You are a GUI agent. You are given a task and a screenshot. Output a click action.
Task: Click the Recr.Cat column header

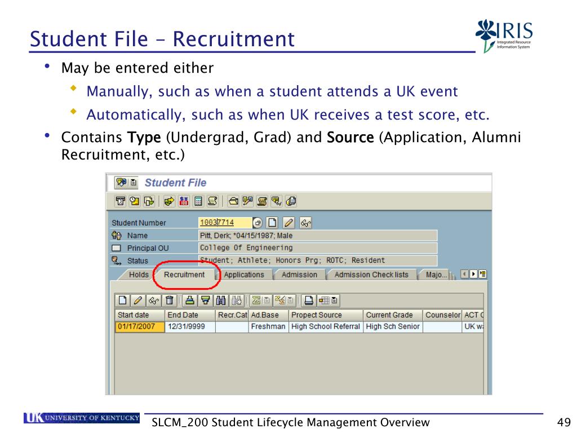(232, 315)
